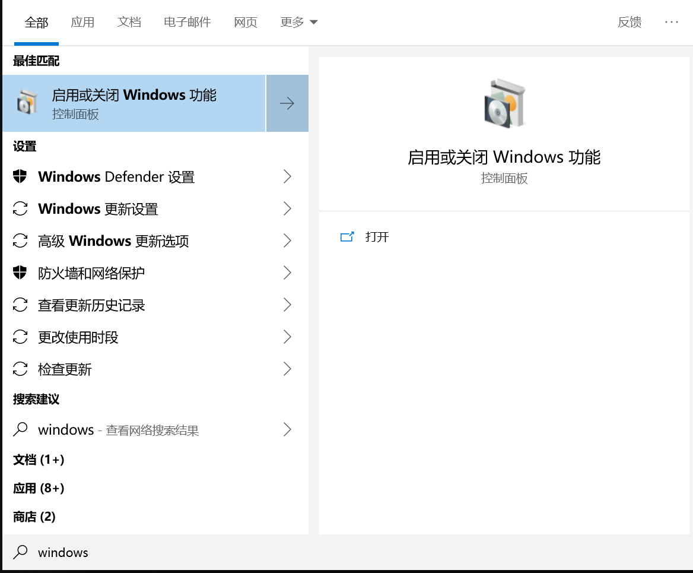Image resolution: width=693 pixels, height=573 pixels.
Task: Switch to the 电子邮件 tab
Action: [187, 22]
